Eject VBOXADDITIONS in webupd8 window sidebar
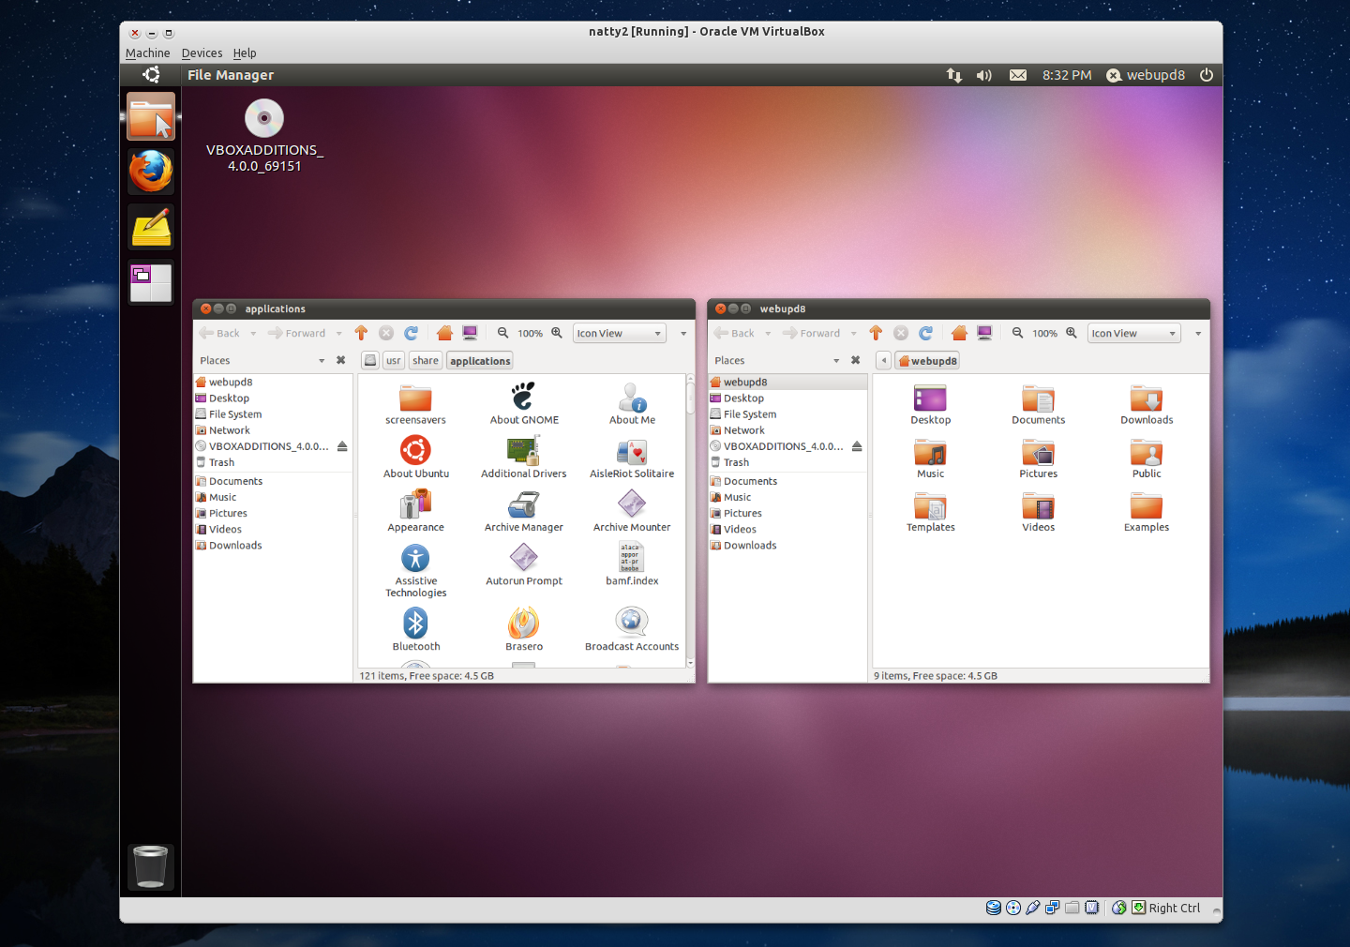 point(857,446)
